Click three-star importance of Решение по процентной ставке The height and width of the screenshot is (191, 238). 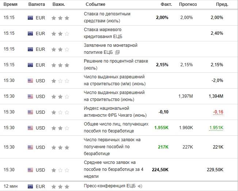(x=60, y=65)
